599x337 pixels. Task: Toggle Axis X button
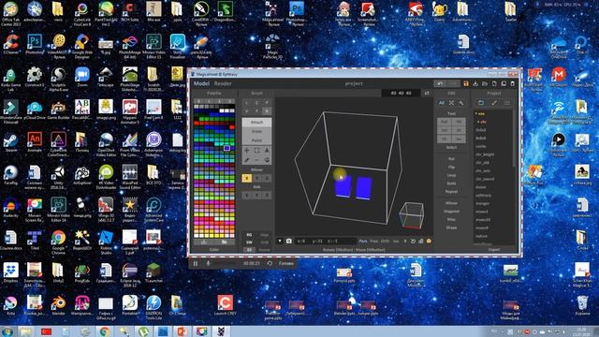click(x=247, y=196)
